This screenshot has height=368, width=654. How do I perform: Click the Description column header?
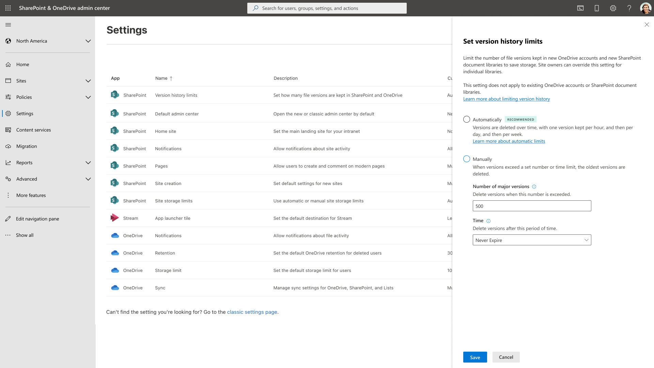click(x=285, y=78)
